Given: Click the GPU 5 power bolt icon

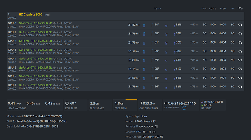Looking at the screenshot, I should pos(191,69).
